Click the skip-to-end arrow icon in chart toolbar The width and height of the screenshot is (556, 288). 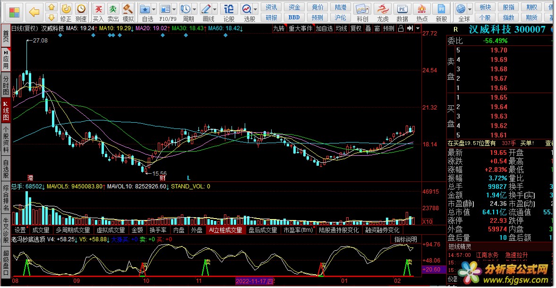tap(410, 28)
